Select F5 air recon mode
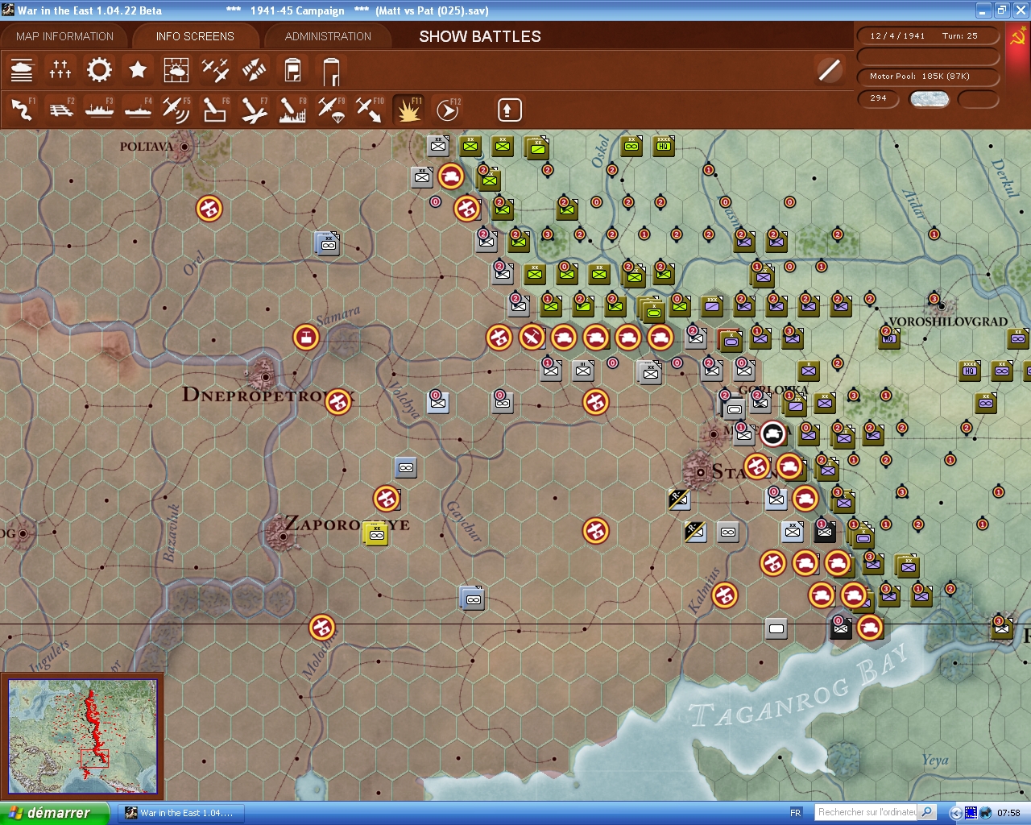 pos(176,109)
